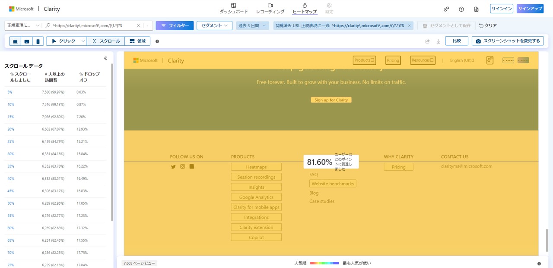This screenshot has height=268, width=553.
Task: Clear the URL filter text with the X
Action: point(139,26)
